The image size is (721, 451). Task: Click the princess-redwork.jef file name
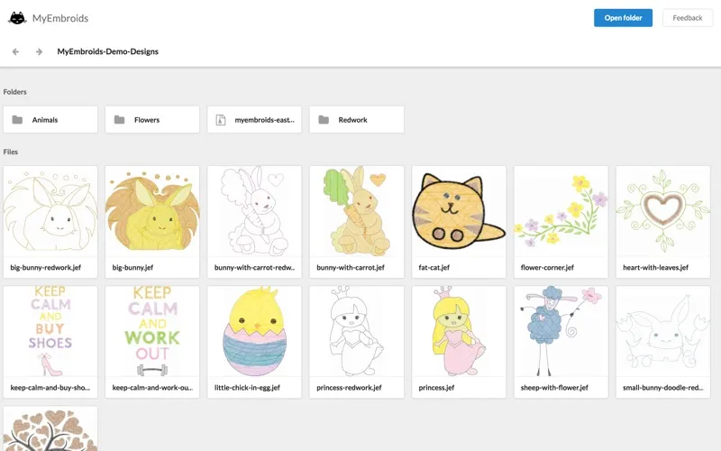(349, 388)
